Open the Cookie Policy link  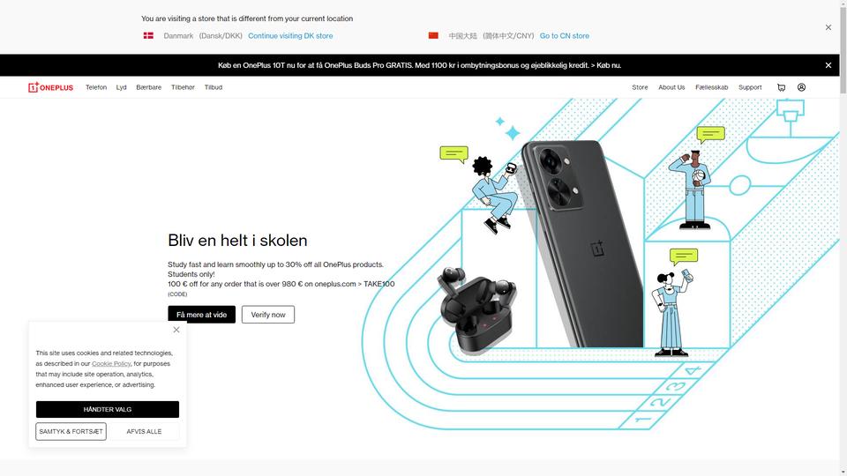click(x=111, y=364)
